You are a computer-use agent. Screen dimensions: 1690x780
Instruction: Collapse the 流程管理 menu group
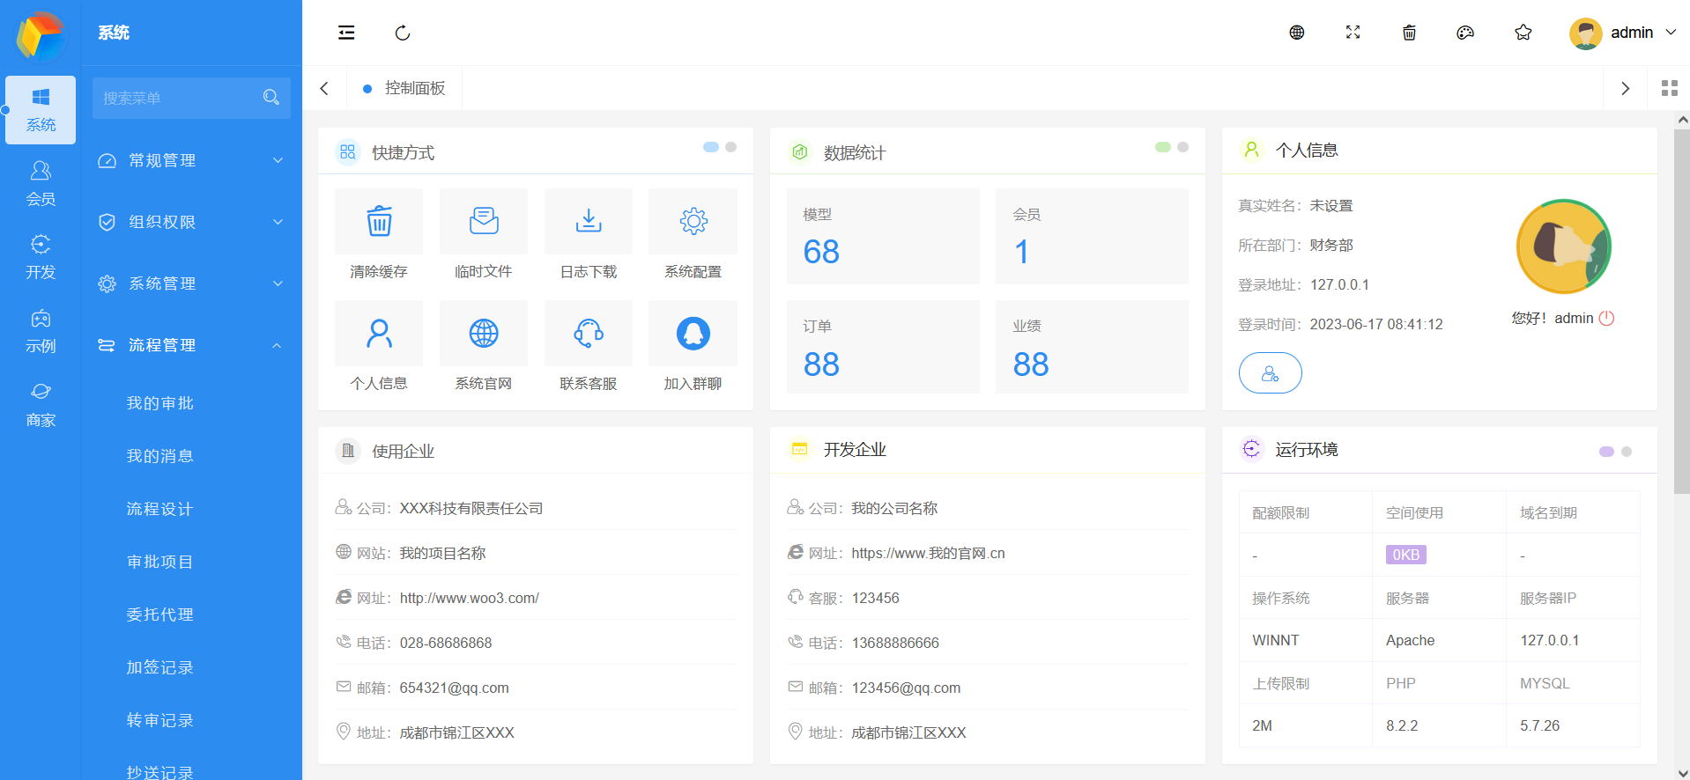coord(191,345)
